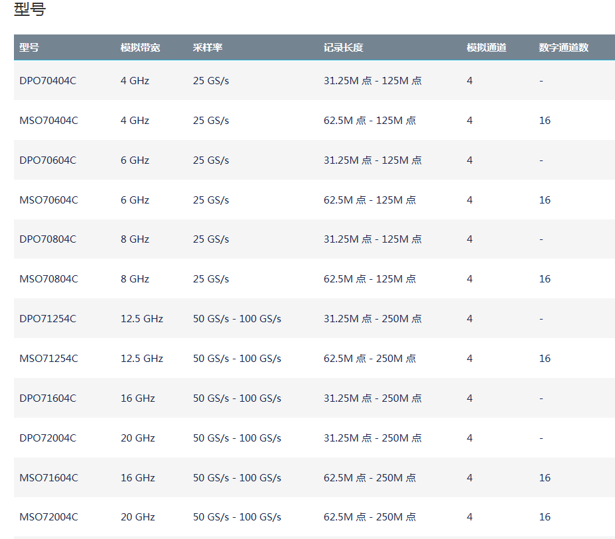This screenshot has width=615, height=539.
Task: Click the 12.5 GHz bandwidth cell for DPO71254C
Action: point(142,319)
